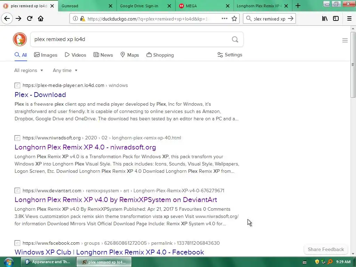Click the plex-media-player.en.lo4d.com URL
Viewport: 356px width, 267px height.
click(63, 86)
